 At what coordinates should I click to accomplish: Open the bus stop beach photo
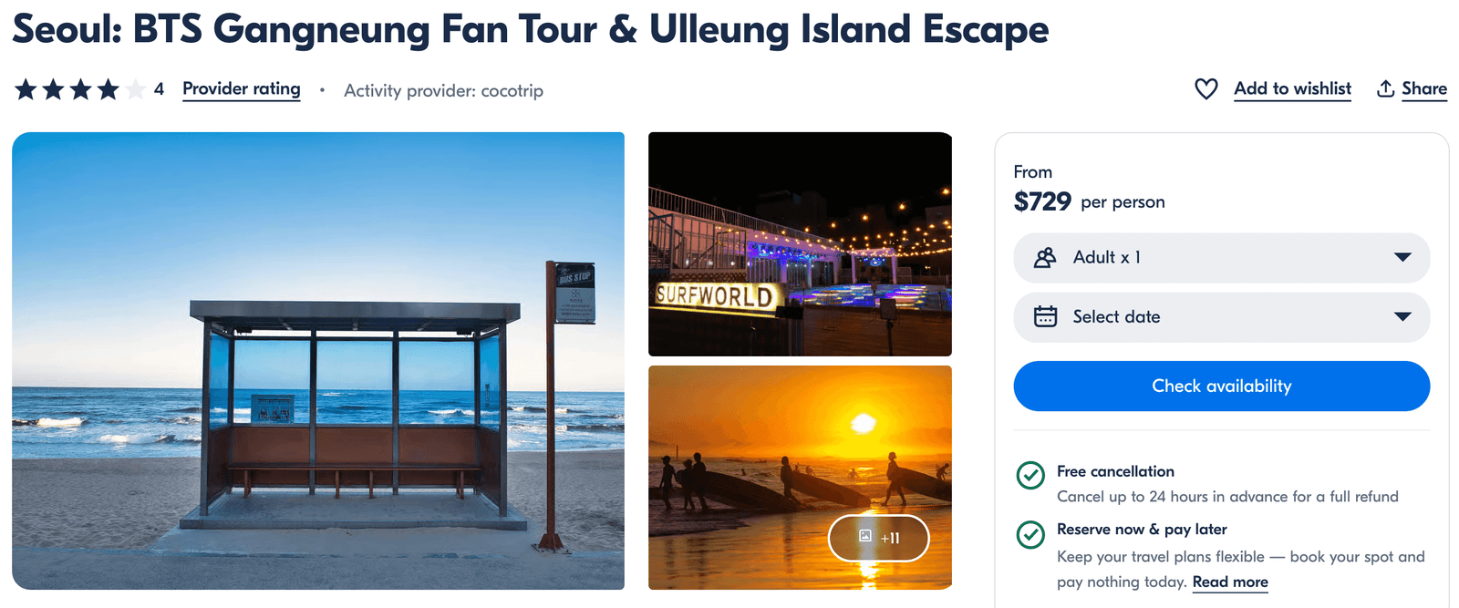coord(317,360)
